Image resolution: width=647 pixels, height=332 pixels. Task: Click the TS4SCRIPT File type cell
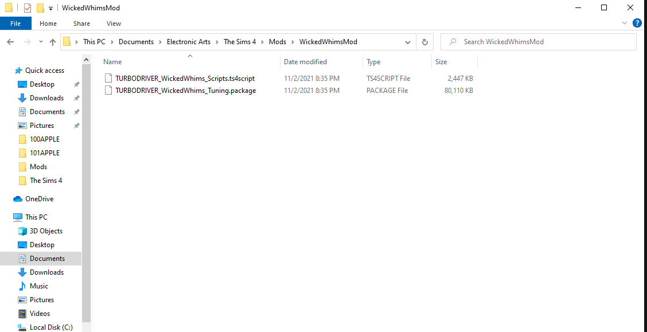point(388,78)
